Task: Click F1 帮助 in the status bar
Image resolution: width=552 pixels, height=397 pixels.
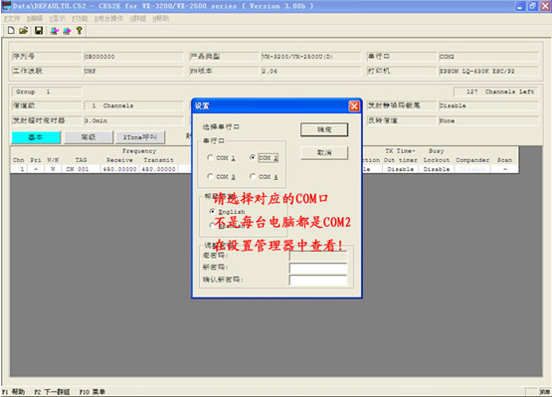Action: pos(13,391)
